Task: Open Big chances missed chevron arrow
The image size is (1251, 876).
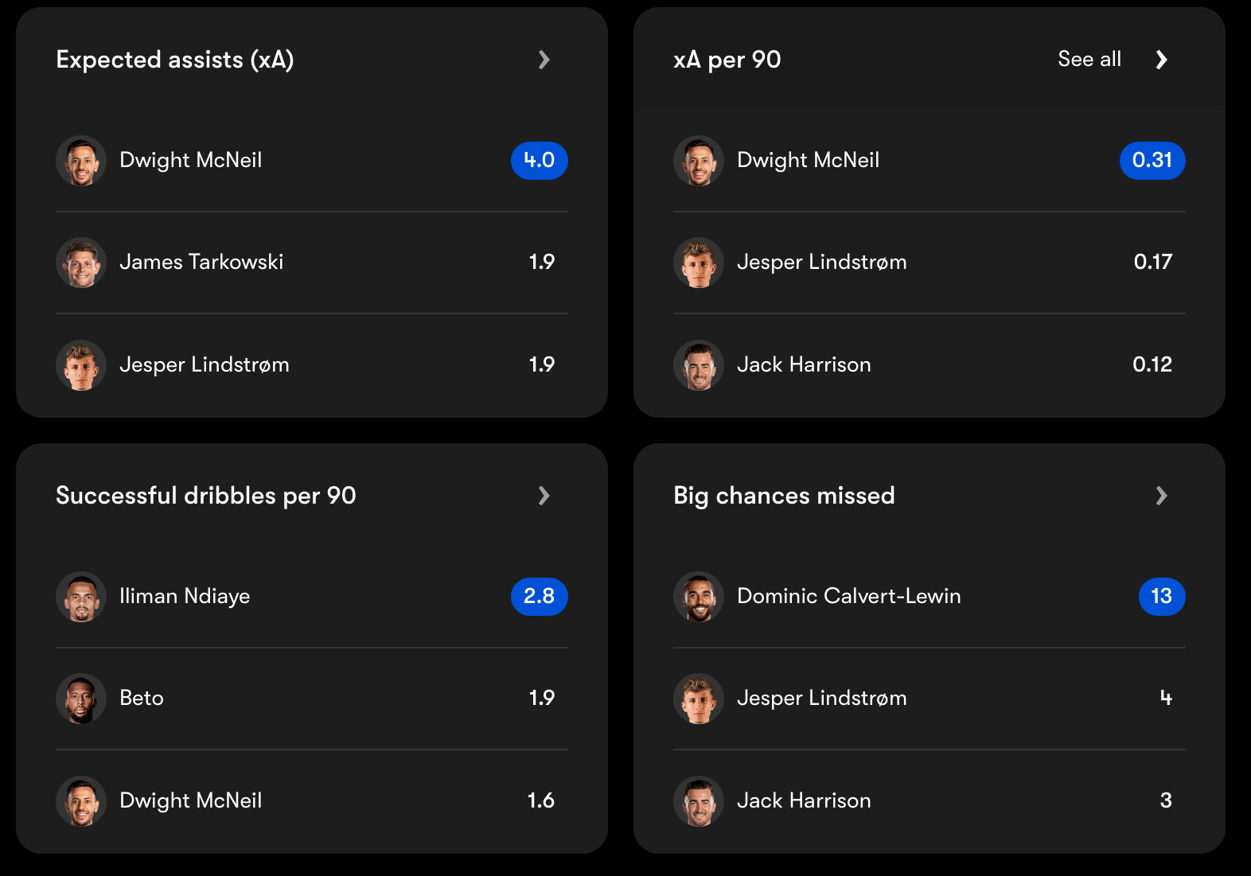Action: (1161, 496)
